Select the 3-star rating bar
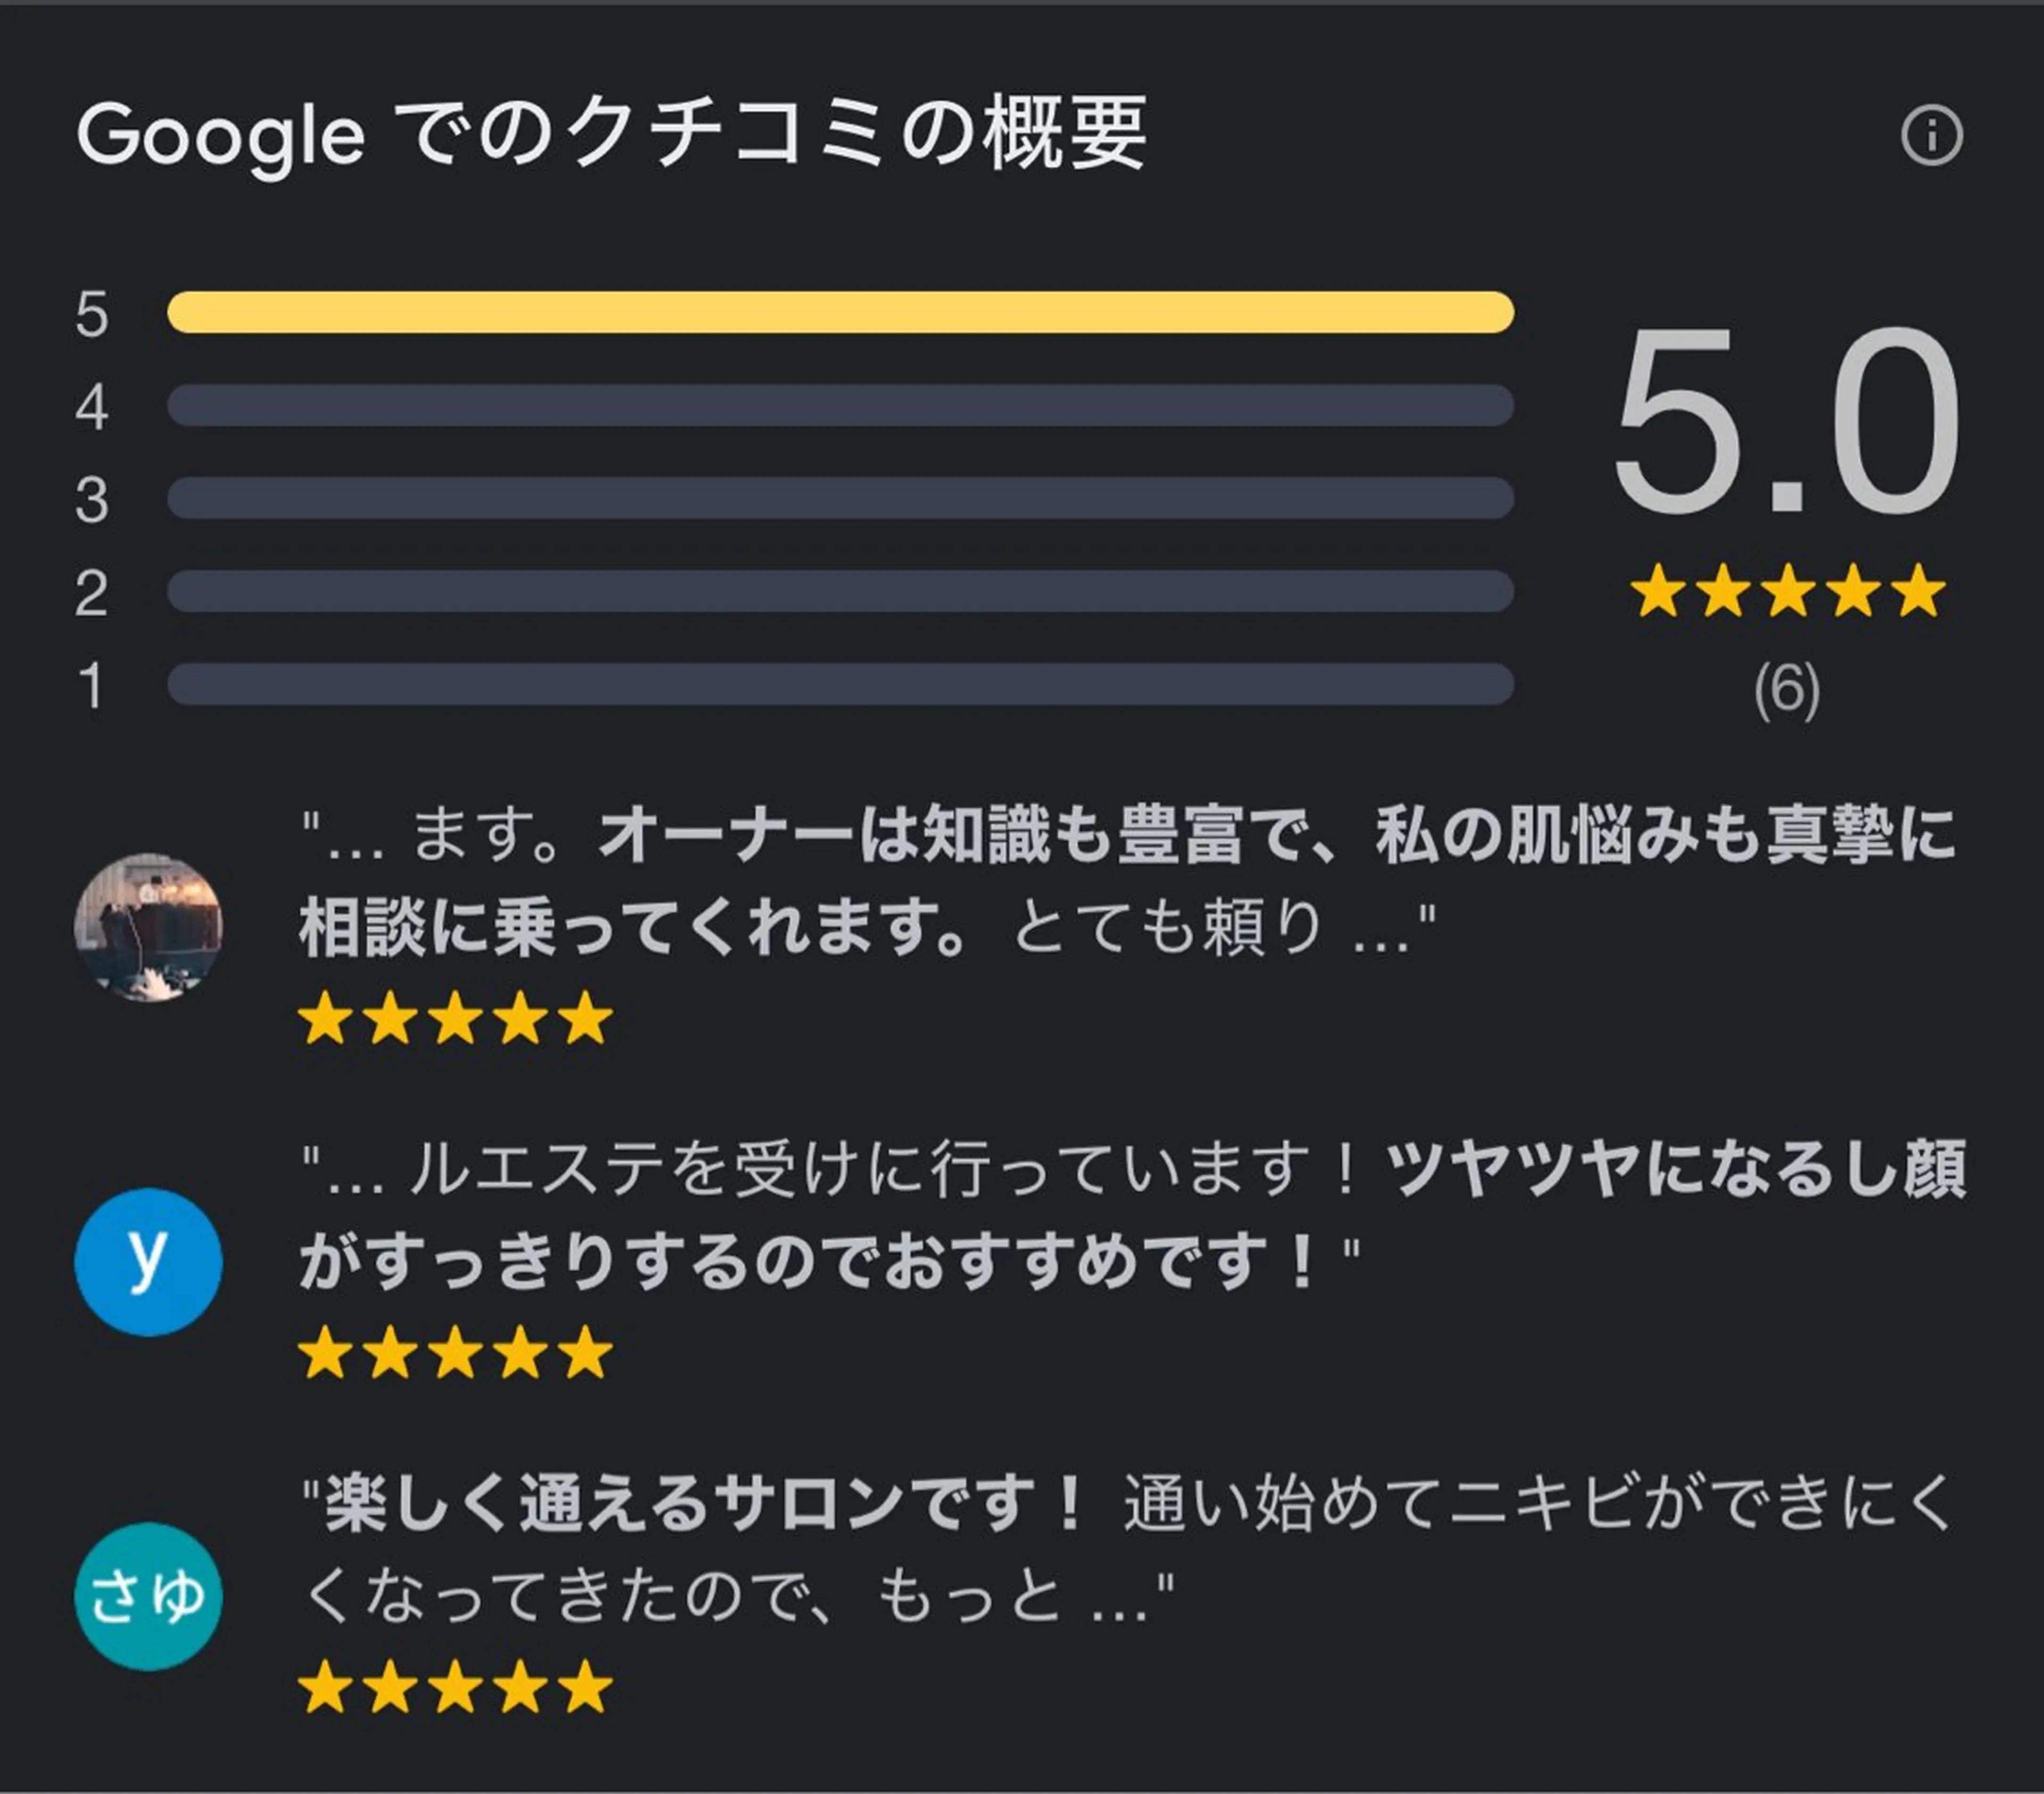This screenshot has height=1794, width=2044. [840, 498]
